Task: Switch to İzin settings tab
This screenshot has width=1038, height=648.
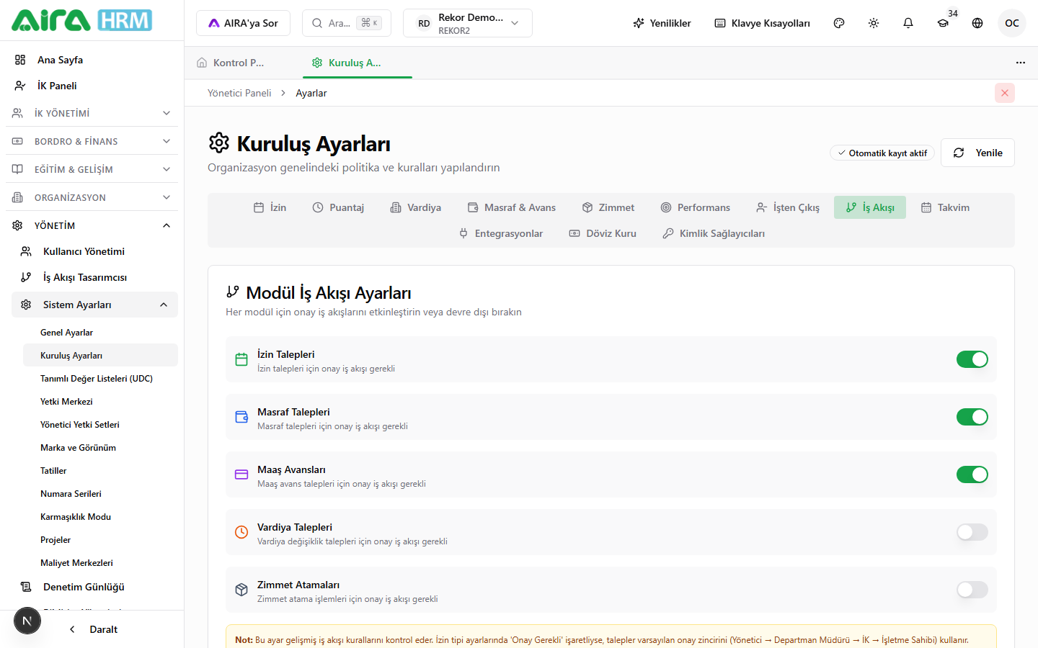Action: (x=270, y=207)
